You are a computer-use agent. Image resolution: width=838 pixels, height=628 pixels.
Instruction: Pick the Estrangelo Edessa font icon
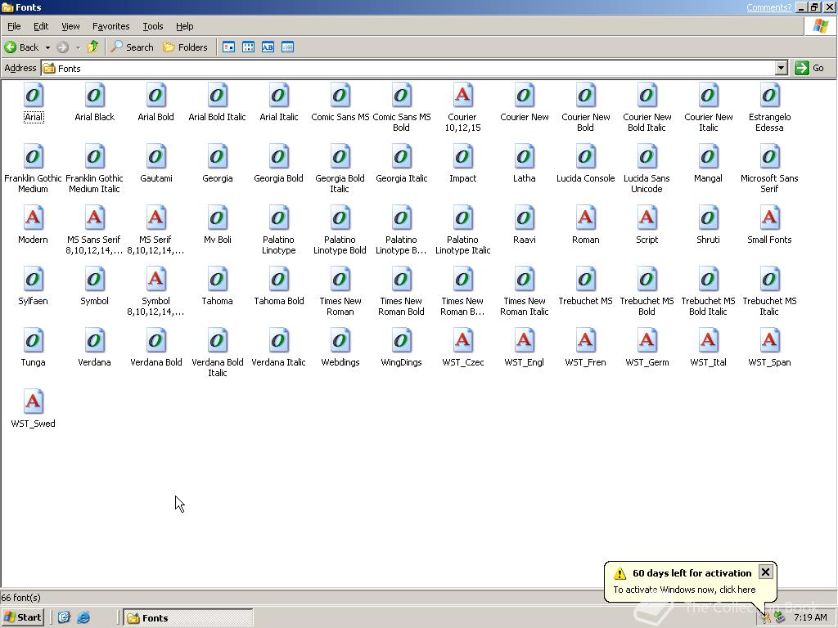(769, 96)
